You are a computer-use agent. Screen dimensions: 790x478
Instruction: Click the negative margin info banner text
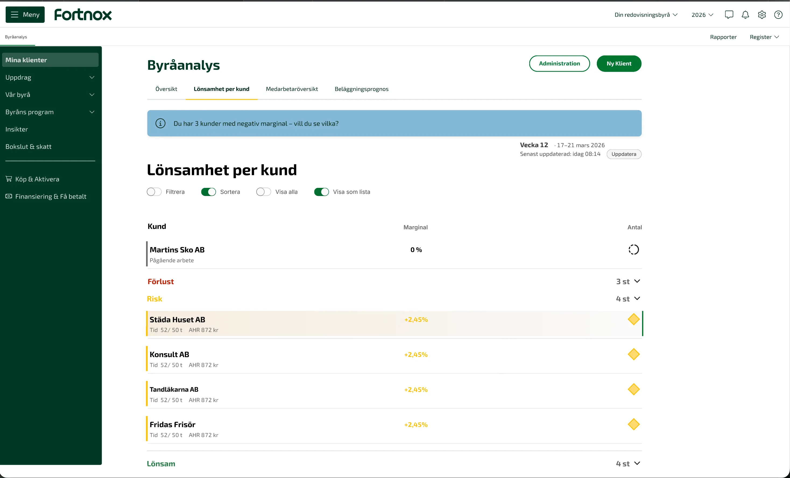[256, 124]
